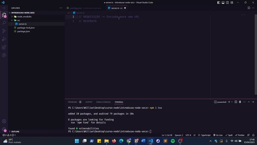Image resolution: width=257 pixels, height=145 pixels.
Task: Click Spaces: 2 indentation setting
Action: point(179,135)
